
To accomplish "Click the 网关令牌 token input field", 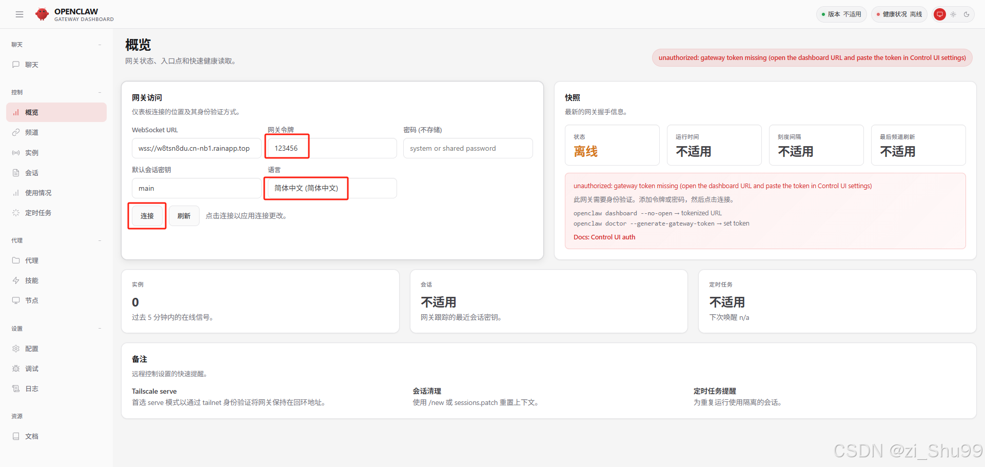I will 331,148.
